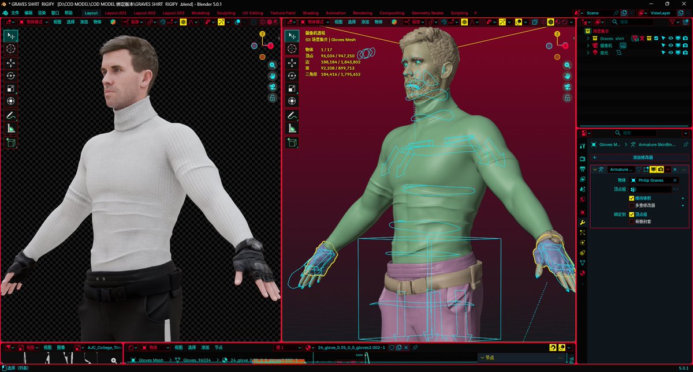Enable the '多重修改器' checkbox
Screen dimensions: 693x372
tap(632, 205)
